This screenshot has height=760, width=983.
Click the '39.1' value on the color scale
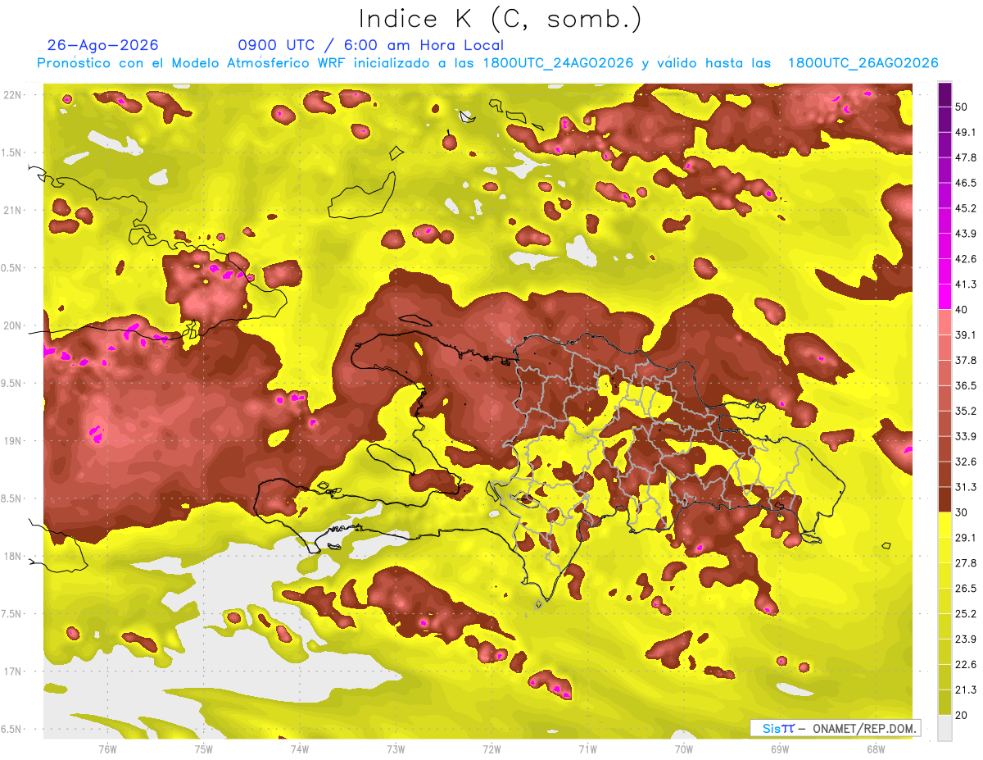click(x=965, y=335)
